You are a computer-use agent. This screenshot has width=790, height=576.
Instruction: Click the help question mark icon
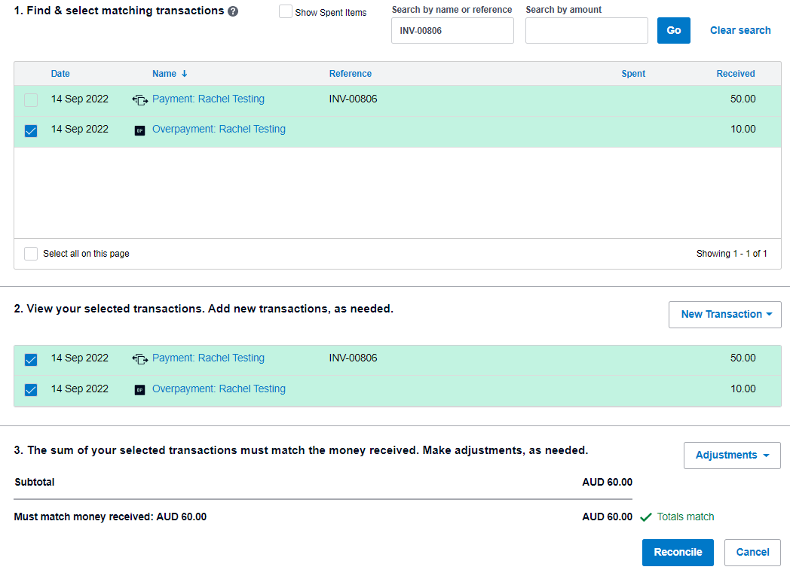233,11
